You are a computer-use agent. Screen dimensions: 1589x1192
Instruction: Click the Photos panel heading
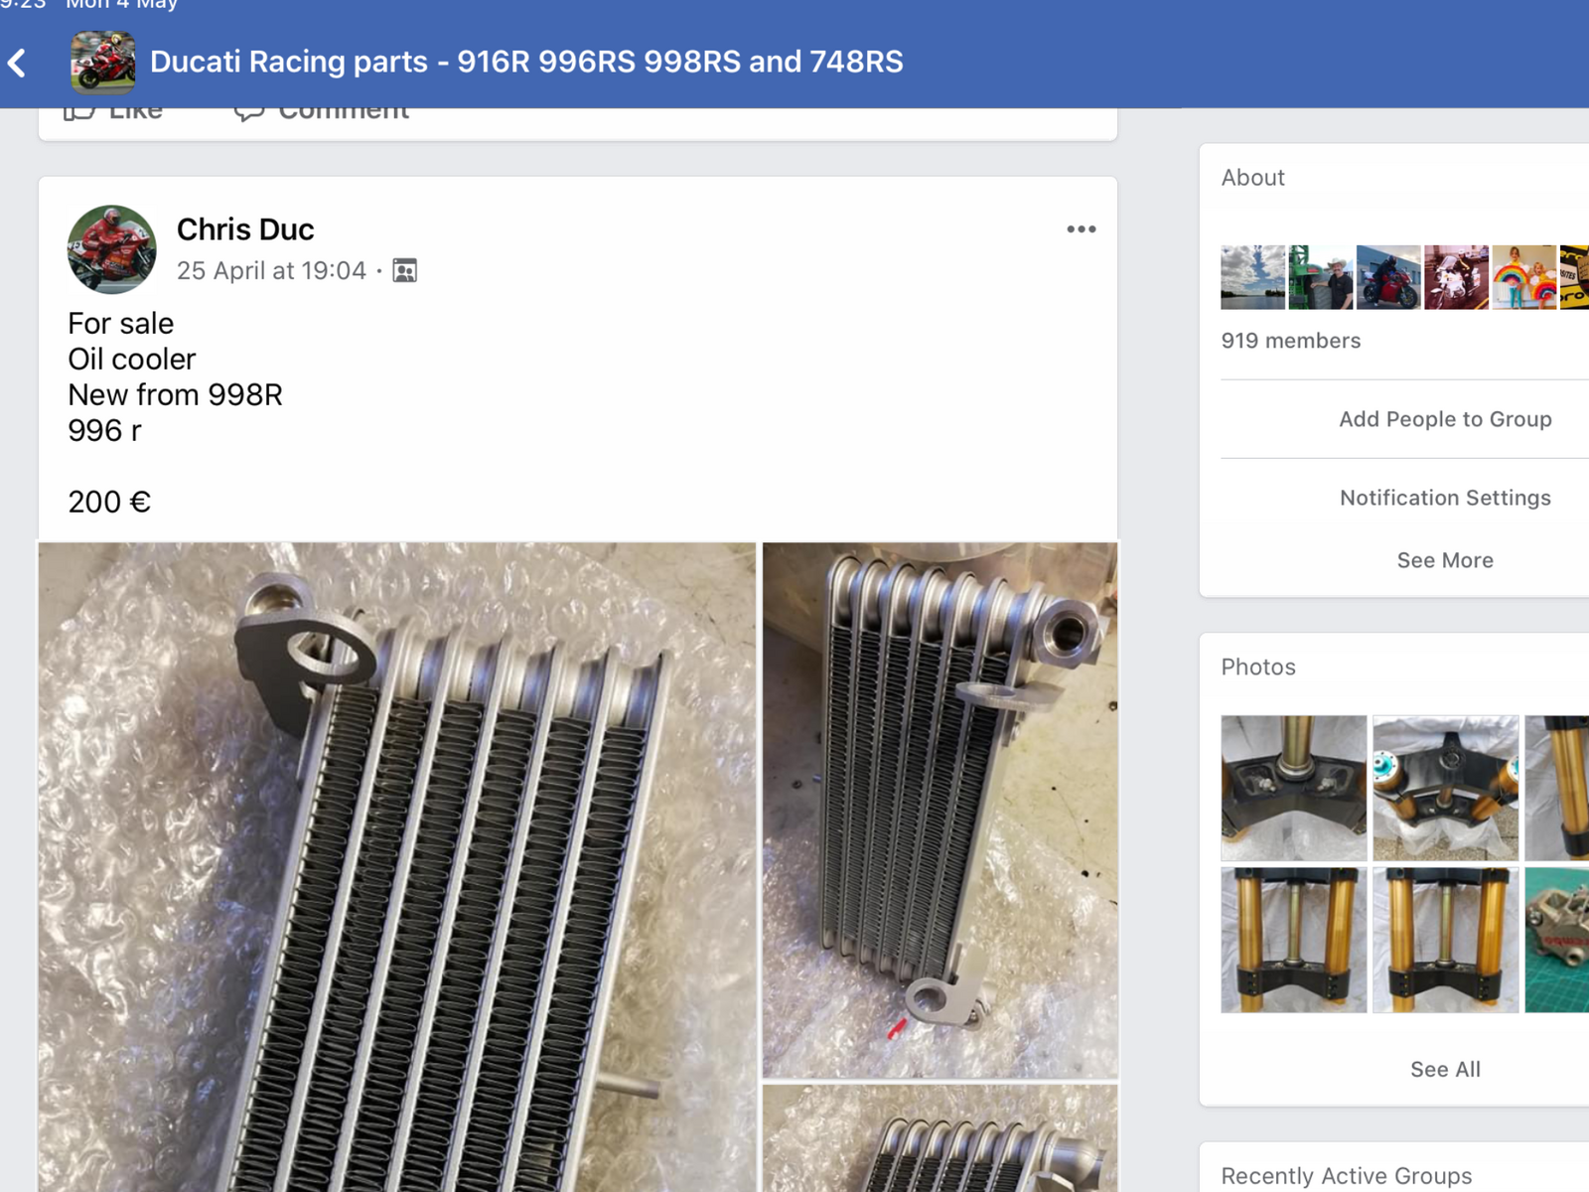(x=1258, y=667)
